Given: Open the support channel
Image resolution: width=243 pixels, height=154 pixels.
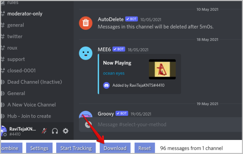Looking at the screenshot, I should (16, 59).
